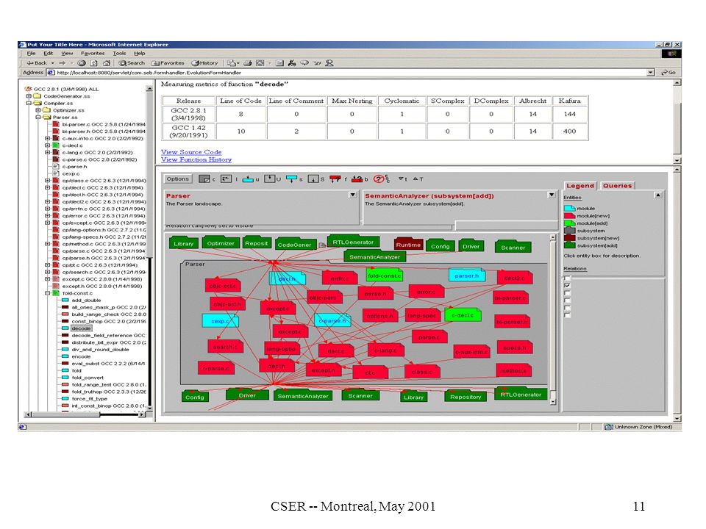Click the Mail toolbar icon
Viewport: 706px width, 529px height.
pyautogui.click(x=232, y=63)
